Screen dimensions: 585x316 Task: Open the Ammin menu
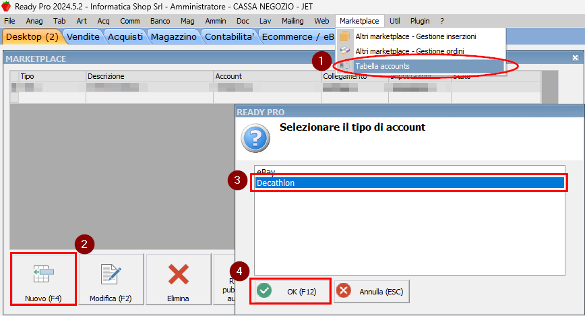(x=216, y=21)
